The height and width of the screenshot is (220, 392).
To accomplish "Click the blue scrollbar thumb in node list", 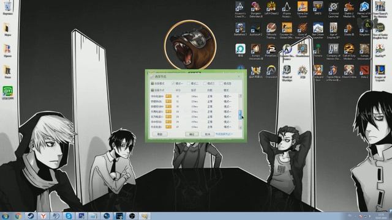I will 240,115.
